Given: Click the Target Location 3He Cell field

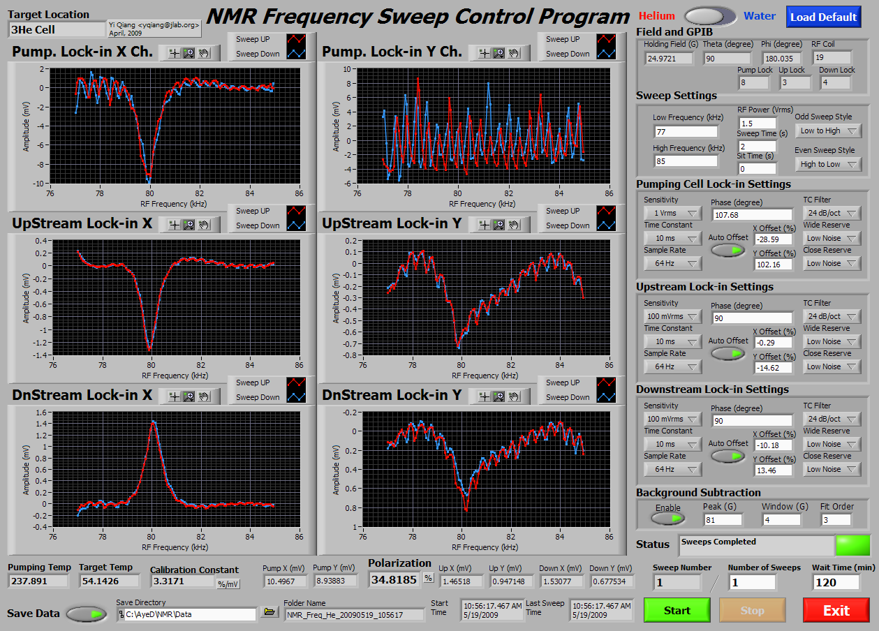Looking at the screenshot, I should [x=57, y=29].
